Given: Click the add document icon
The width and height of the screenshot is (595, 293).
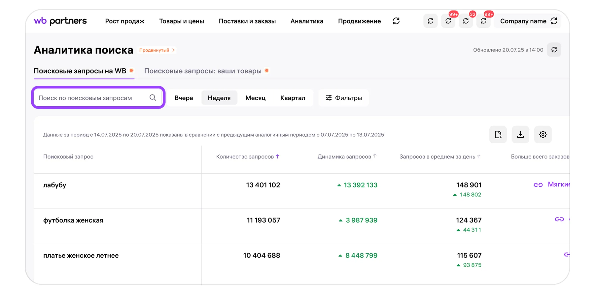Looking at the screenshot, I should coord(498,134).
